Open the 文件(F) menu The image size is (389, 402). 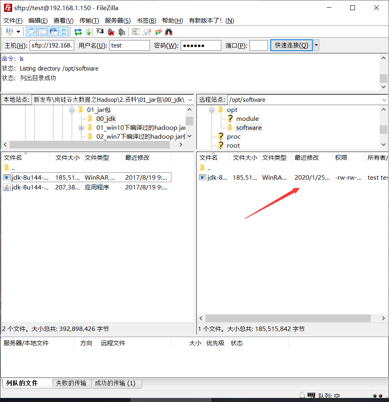pyautogui.click(x=13, y=21)
